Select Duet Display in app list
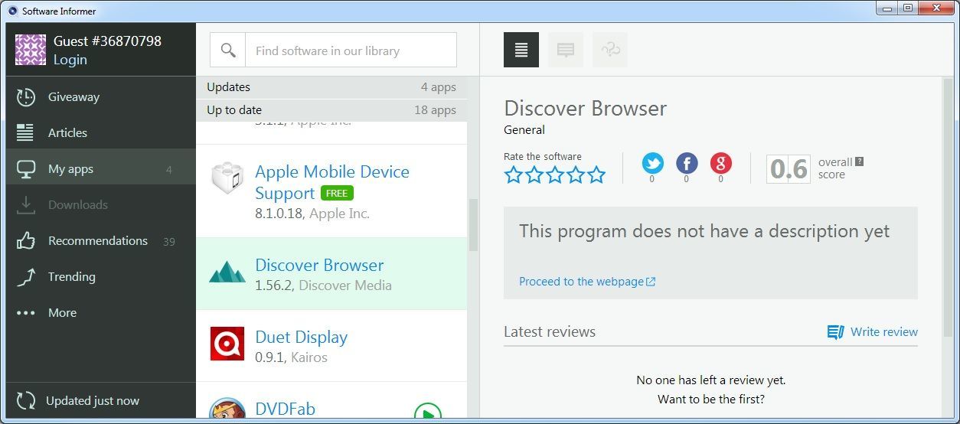The height and width of the screenshot is (424, 960). [x=331, y=346]
